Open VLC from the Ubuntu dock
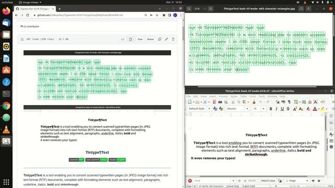The width and height of the screenshot is (335, 188). pyautogui.click(x=6, y=130)
